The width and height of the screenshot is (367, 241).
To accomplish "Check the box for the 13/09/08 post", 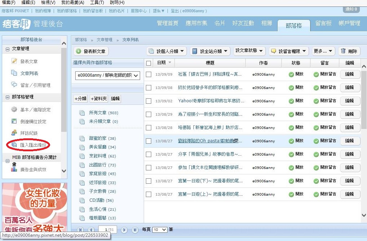I will [148, 88].
